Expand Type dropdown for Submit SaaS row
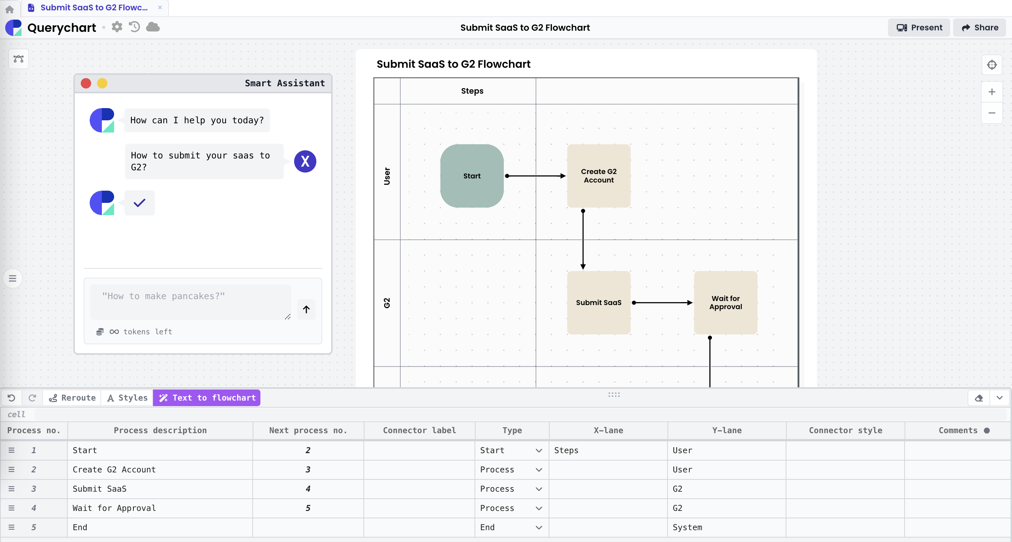The image size is (1012, 542). pyautogui.click(x=539, y=489)
